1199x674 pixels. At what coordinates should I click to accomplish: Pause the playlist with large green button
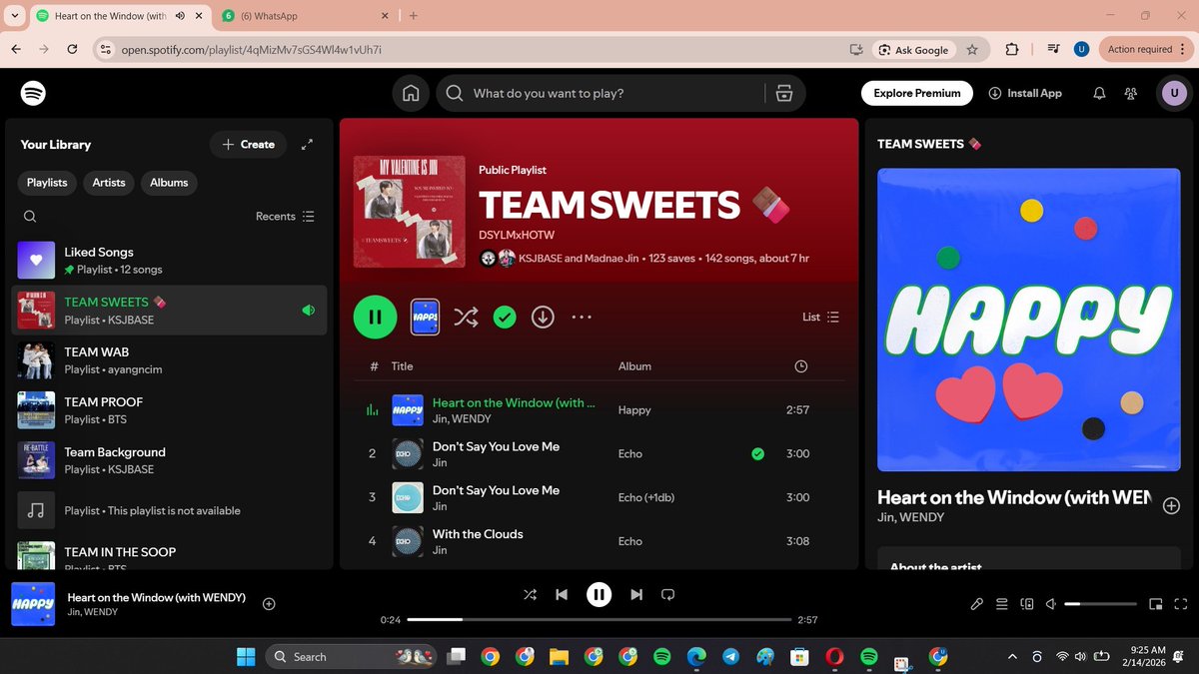click(x=375, y=317)
